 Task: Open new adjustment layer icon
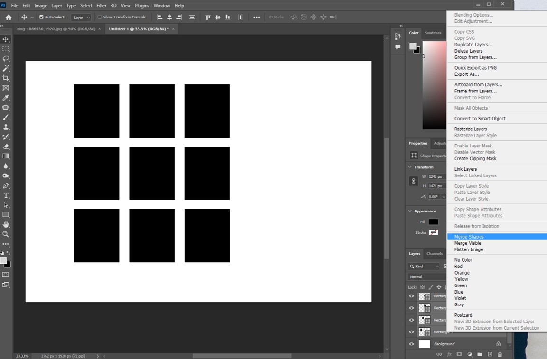pyautogui.click(x=470, y=354)
